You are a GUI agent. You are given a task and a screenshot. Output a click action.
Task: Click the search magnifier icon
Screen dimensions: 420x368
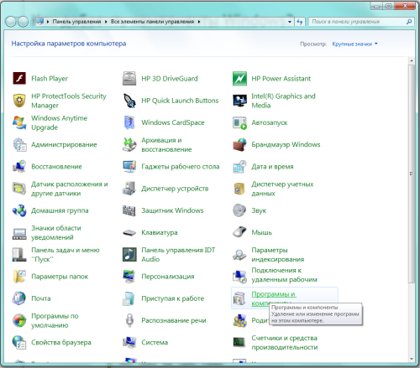(x=409, y=22)
